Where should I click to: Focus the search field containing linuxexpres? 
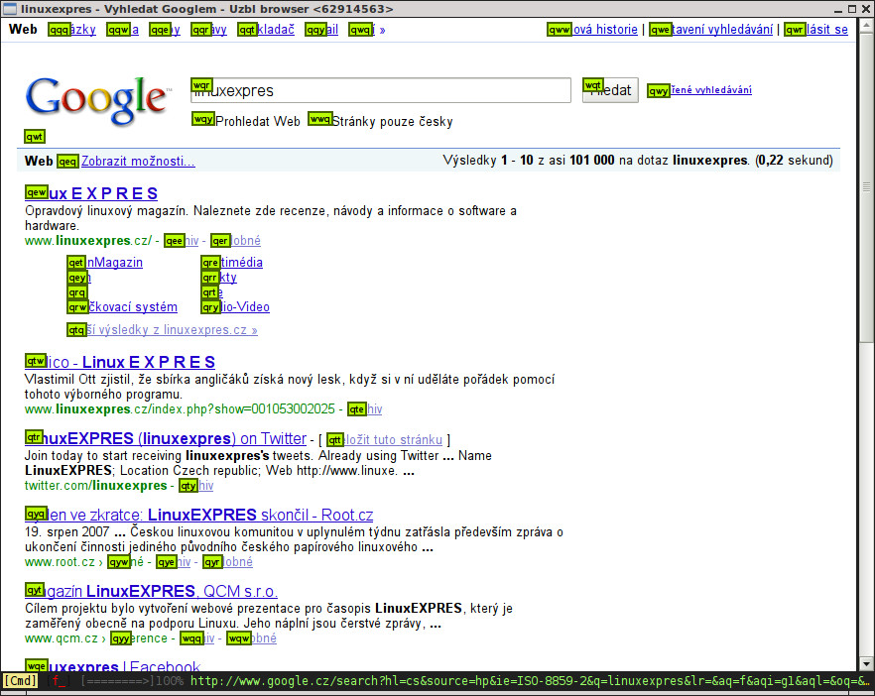(x=381, y=90)
